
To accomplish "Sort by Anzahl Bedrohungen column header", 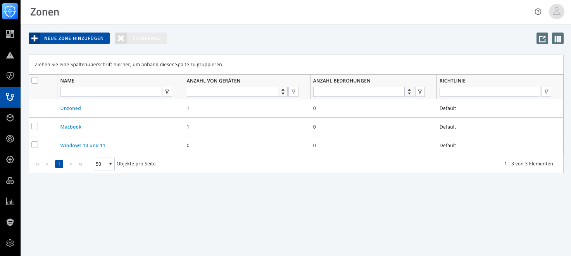I will (x=342, y=81).
